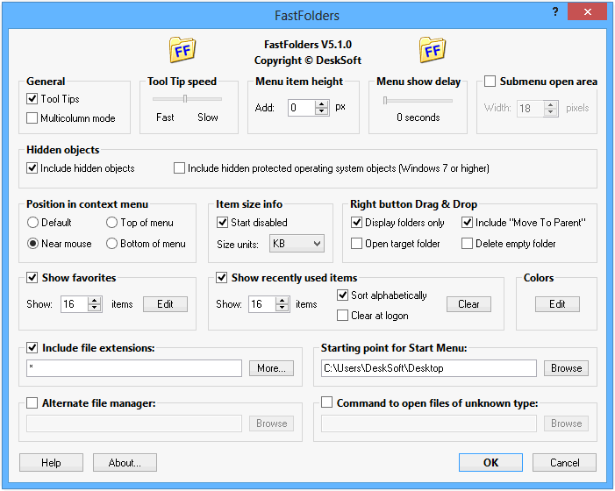Toggle Show recently used items
615x491 pixels.
click(x=222, y=278)
